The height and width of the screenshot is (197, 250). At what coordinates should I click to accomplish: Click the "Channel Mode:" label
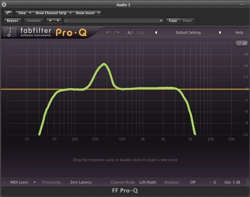click(x=123, y=182)
